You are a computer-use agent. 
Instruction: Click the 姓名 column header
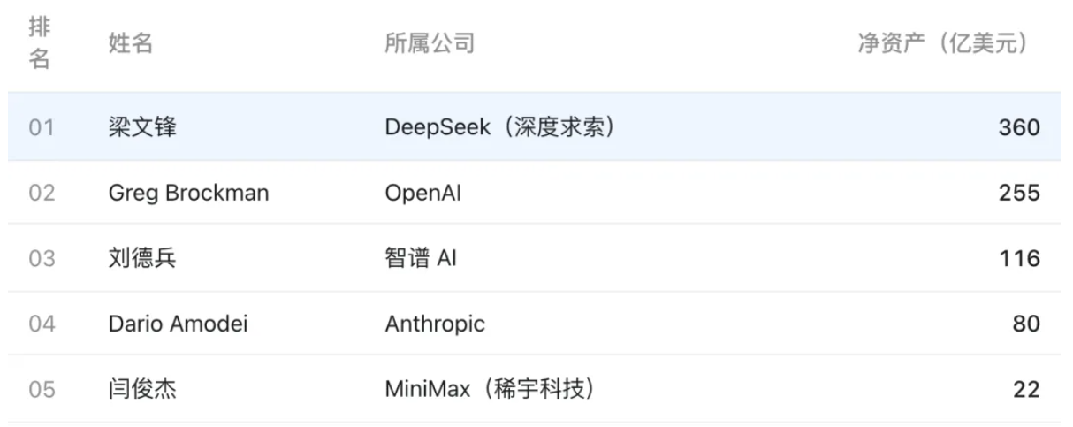click(x=131, y=43)
